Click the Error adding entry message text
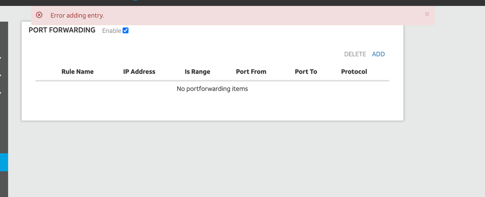This screenshot has height=197, width=485. [77, 15]
